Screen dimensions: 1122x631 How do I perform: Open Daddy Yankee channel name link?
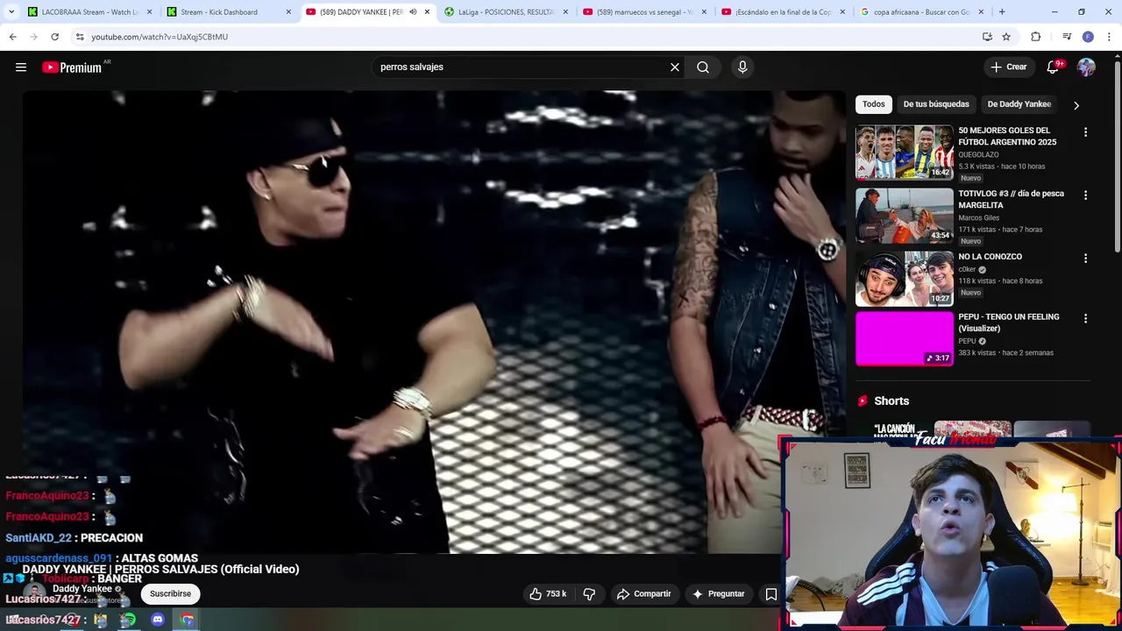tap(82, 589)
